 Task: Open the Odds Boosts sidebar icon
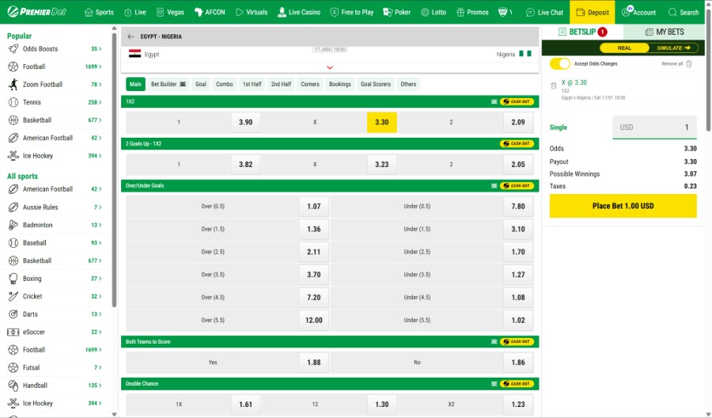[13, 48]
